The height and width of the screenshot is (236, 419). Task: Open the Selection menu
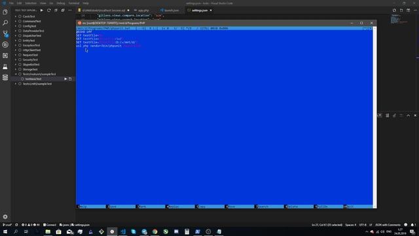pyautogui.click(x=31, y=3)
